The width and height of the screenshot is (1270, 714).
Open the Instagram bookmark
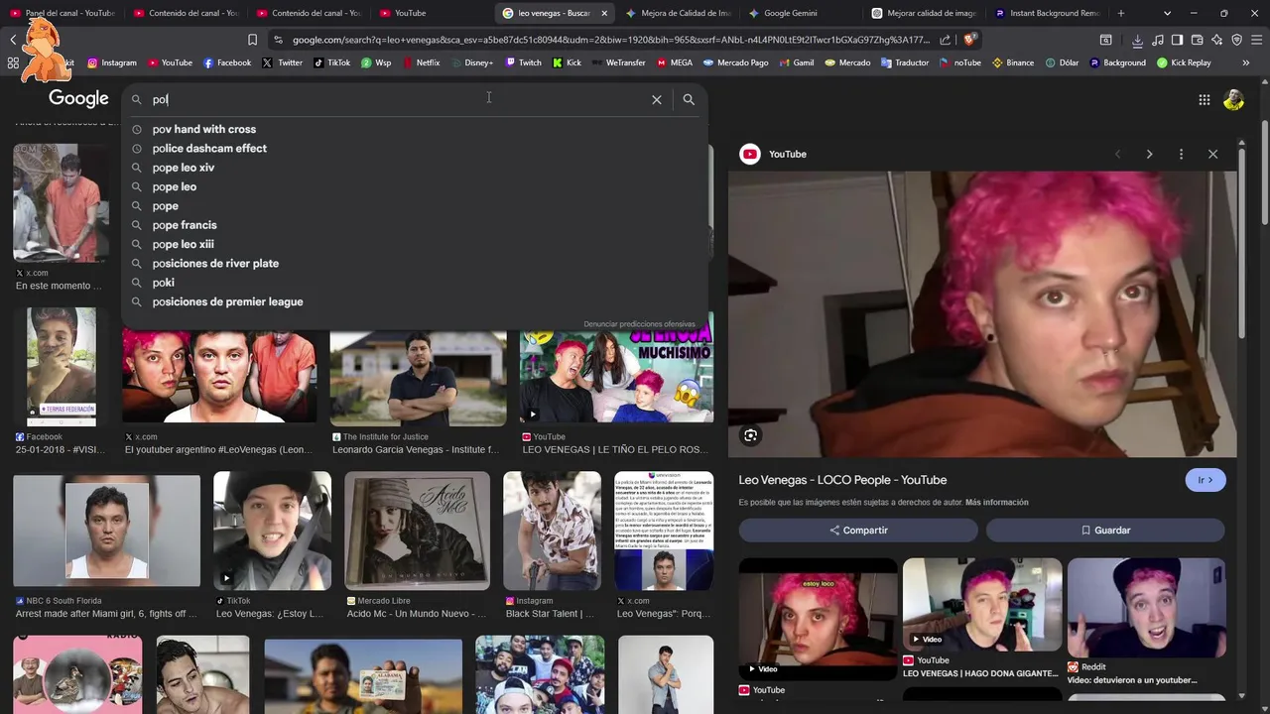(112, 62)
